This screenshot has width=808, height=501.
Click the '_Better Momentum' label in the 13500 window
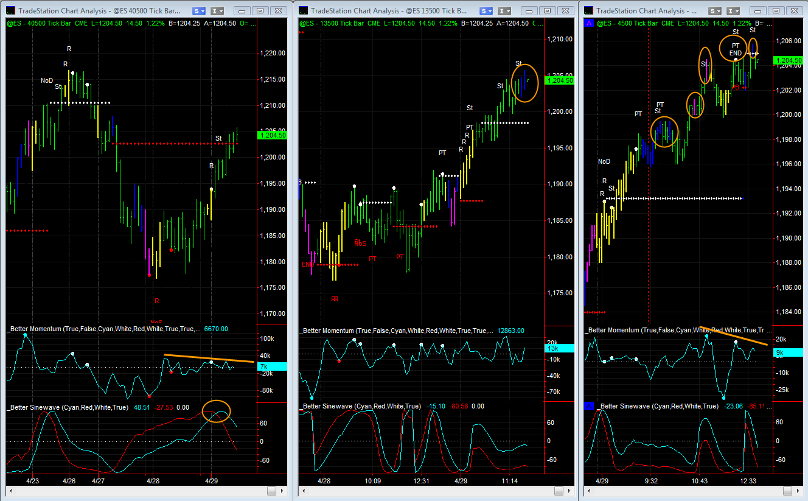point(327,331)
